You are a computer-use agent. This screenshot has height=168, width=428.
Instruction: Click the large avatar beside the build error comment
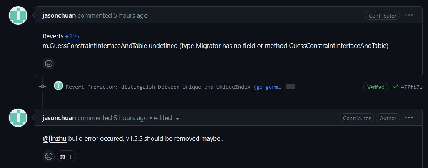point(18,118)
